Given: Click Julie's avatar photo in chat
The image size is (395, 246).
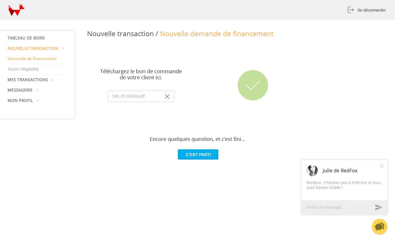Looking at the screenshot, I should 312,171.
